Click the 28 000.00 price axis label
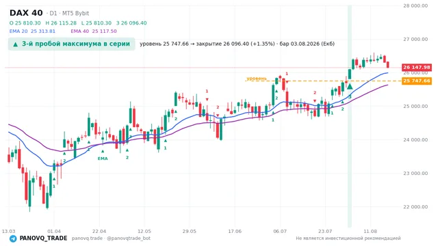The width and height of the screenshot is (438, 246). coord(415,5)
